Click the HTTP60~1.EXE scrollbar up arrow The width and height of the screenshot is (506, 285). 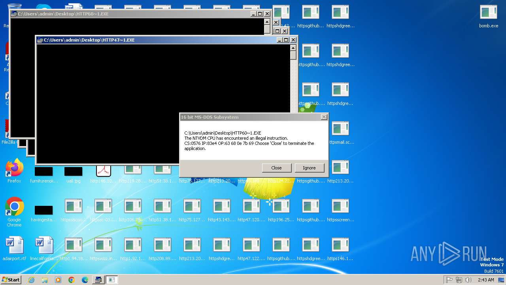pyautogui.click(x=267, y=21)
